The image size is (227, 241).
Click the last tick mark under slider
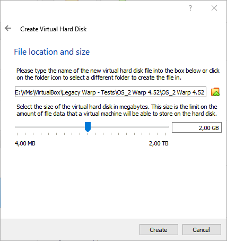pyautogui.click(x=165, y=134)
